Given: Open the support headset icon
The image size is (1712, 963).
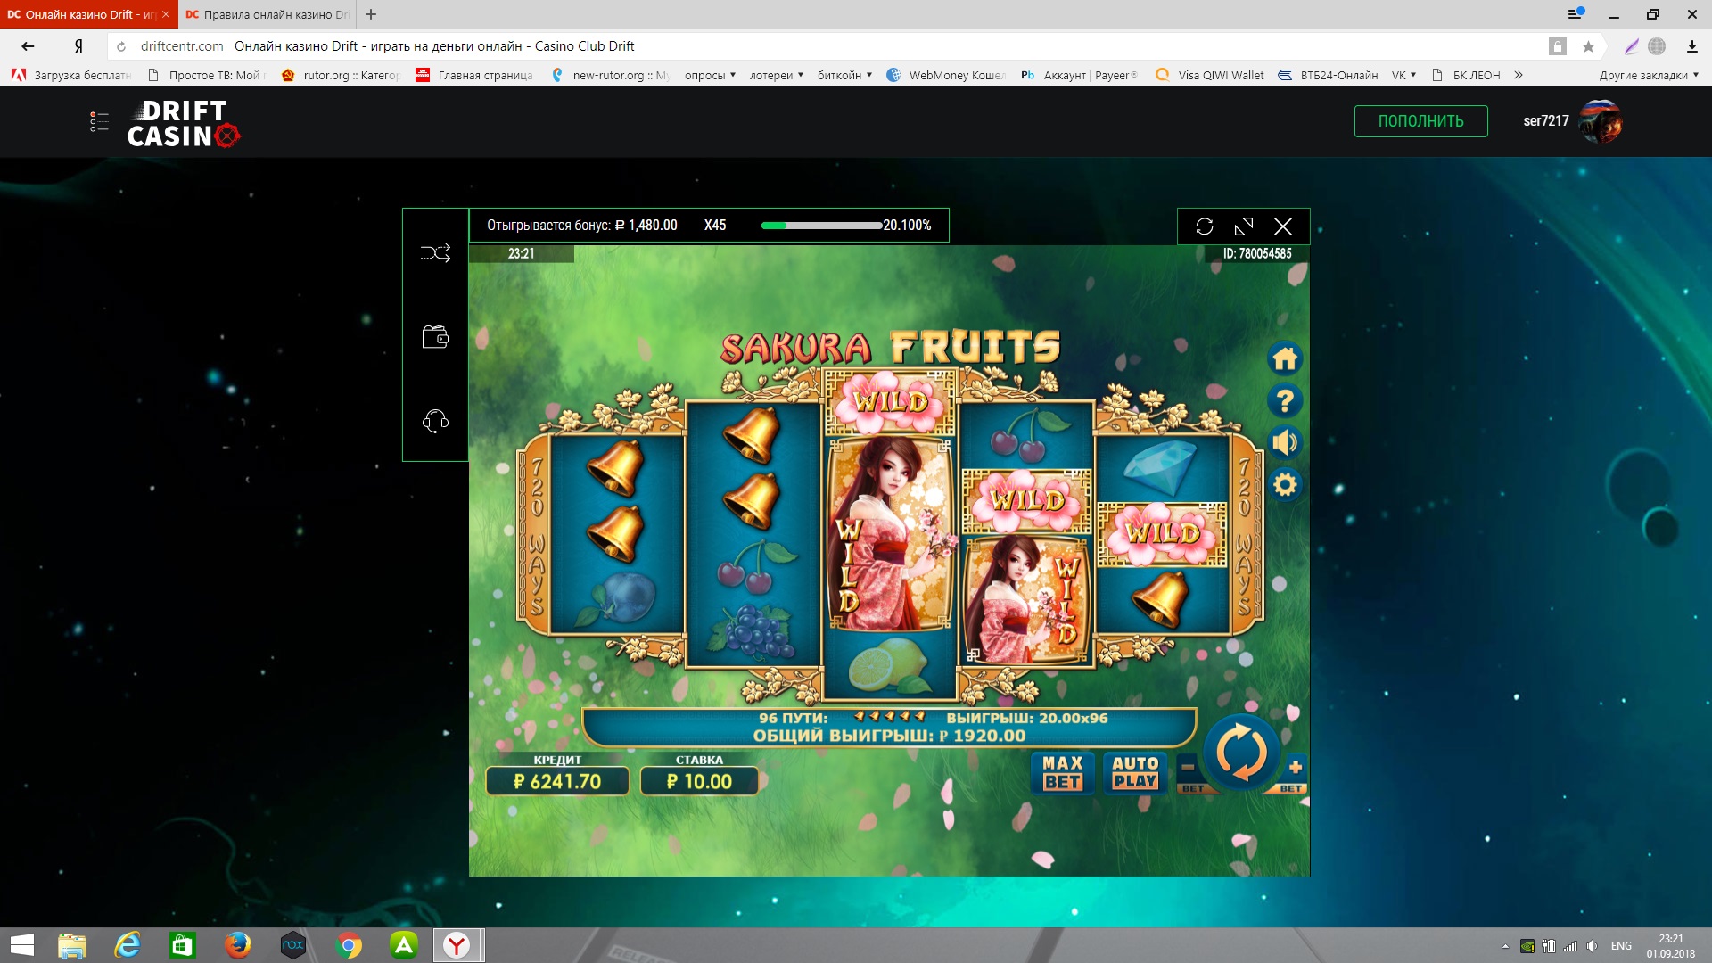Looking at the screenshot, I should point(435,421).
